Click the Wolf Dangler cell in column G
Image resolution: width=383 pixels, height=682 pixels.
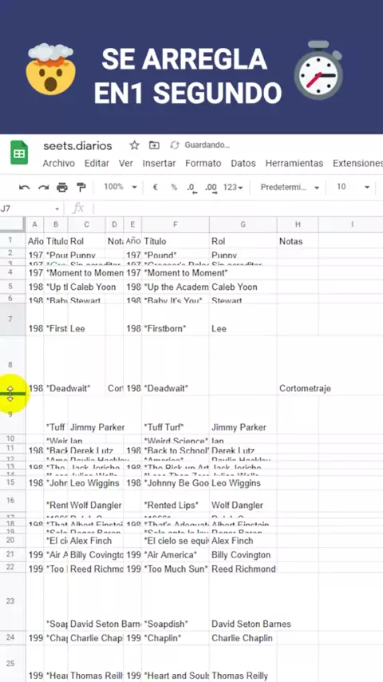(x=243, y=501)
